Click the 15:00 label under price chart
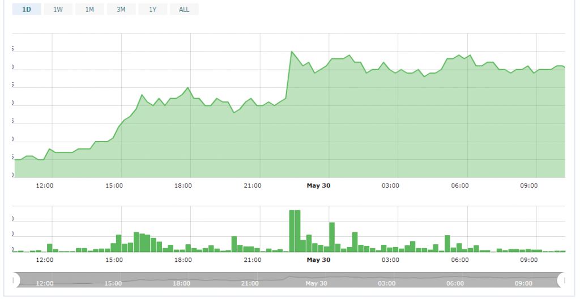 click(x=114, y=185)
